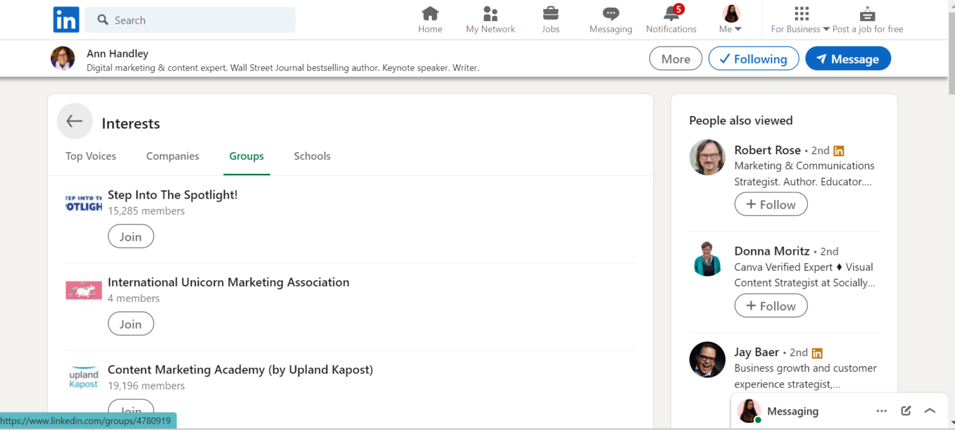Screen dimensions: 955x430
Task: Click LinkedIn badge beside Jay Baer
Action: click(817, 353)
